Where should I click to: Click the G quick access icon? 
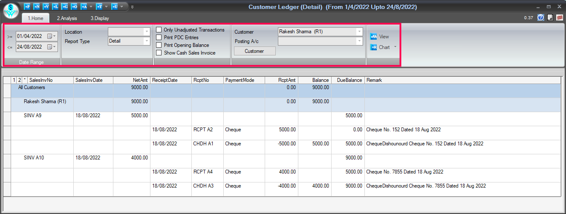click(65, 7)
